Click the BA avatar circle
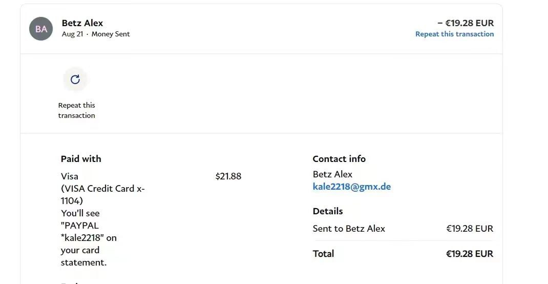This screenshot has width=548, height=284. [x=41, y=29]
